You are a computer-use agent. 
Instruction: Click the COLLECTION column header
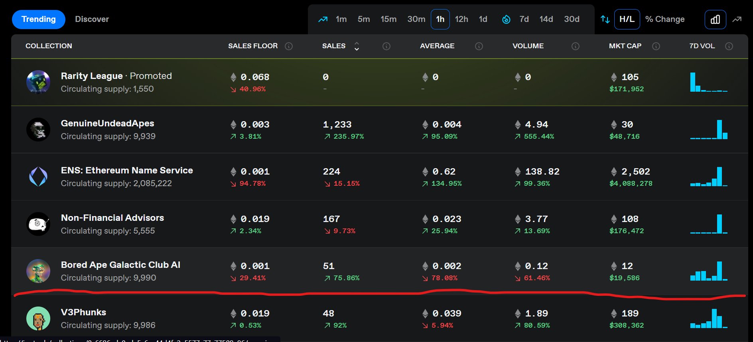pos(49,46)
